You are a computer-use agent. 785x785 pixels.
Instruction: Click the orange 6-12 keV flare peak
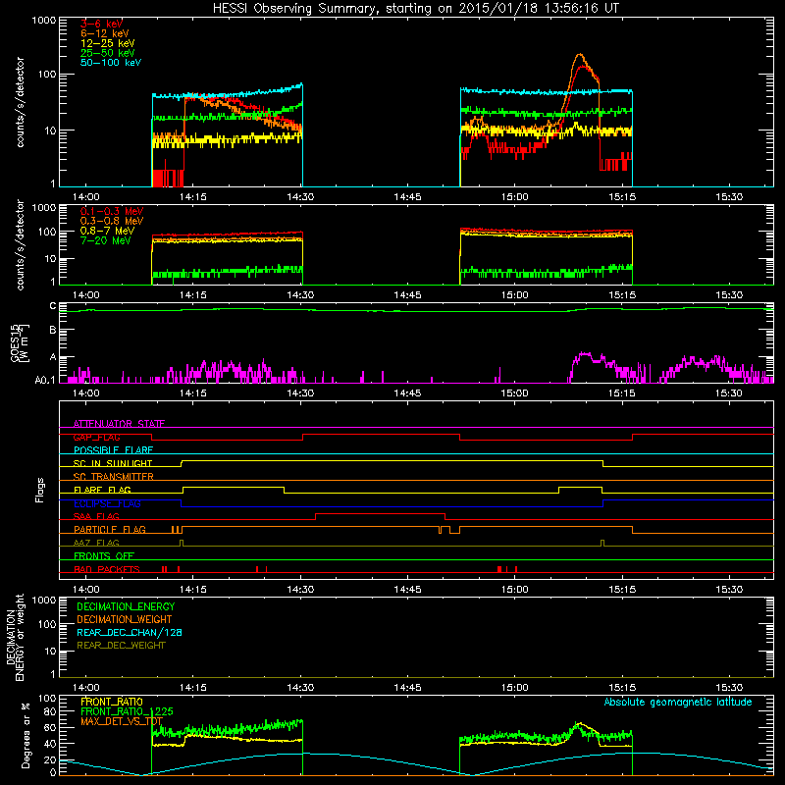click(x=580, y=55)
